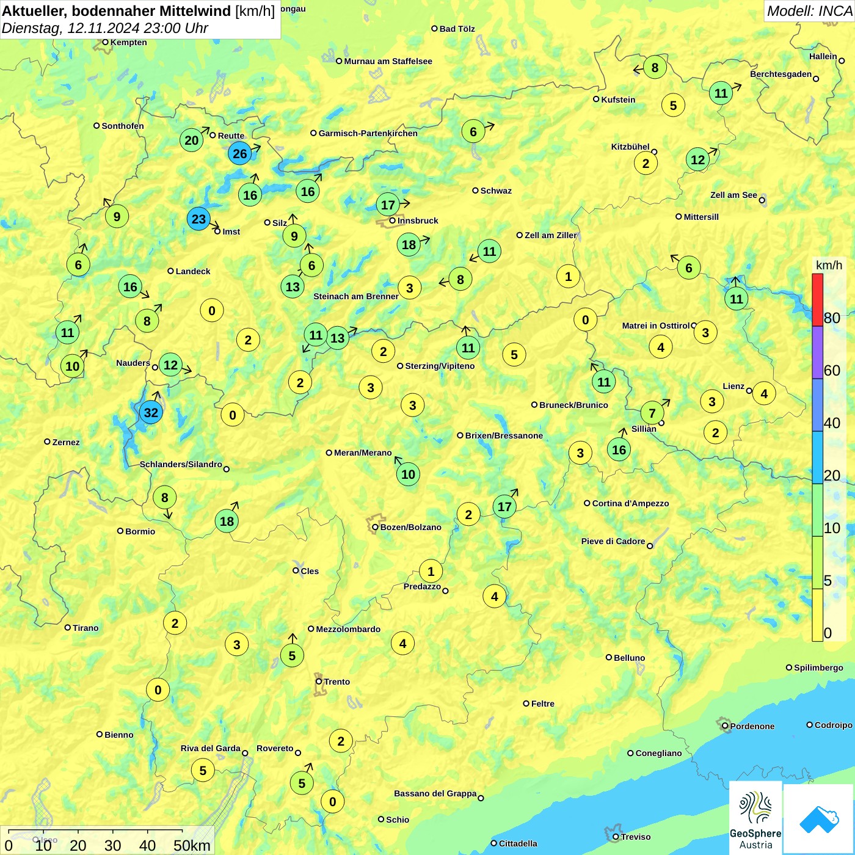855x855 pixels.
Task: Click the Bassano del Grappa label
Action: 435,793
